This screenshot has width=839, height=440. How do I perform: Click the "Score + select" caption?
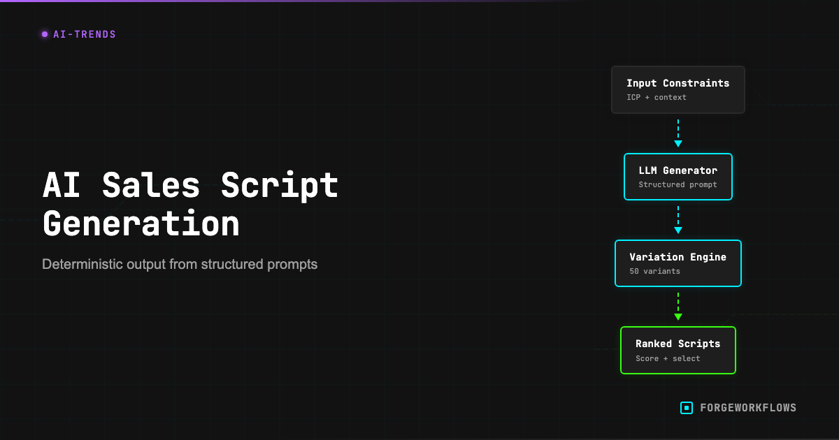pos(668,358)
